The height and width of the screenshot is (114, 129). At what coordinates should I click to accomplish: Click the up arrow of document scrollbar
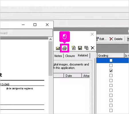50,39
